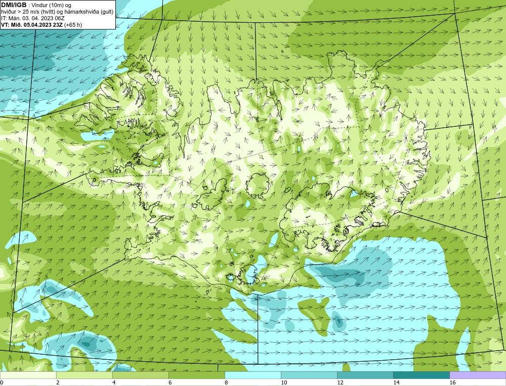506x386 pixels.
Task: Click the 4–6 m/s green legend swatch
Action: coord(140,375)
